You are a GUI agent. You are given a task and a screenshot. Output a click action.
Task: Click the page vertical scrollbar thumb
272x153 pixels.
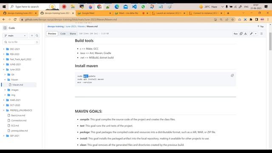(270, 41)
